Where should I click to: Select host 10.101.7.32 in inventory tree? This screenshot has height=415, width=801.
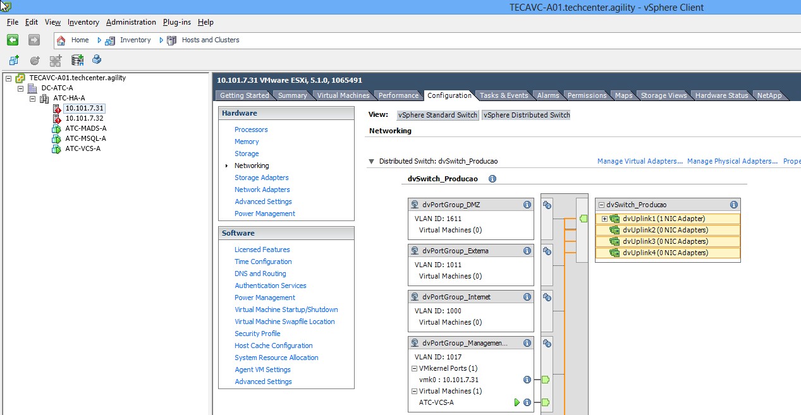click(84, 118)
